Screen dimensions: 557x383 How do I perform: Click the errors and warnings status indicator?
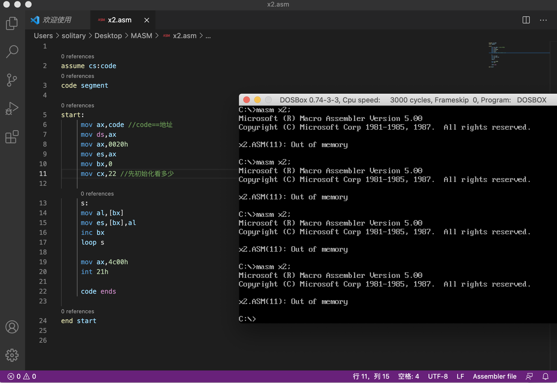(22, 376)
